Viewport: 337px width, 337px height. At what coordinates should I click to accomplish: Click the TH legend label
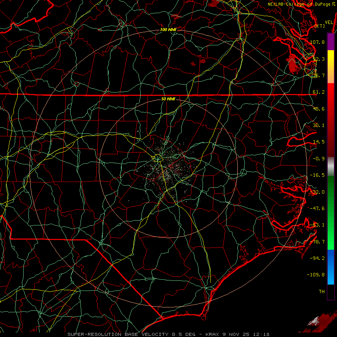pos(322,292)
